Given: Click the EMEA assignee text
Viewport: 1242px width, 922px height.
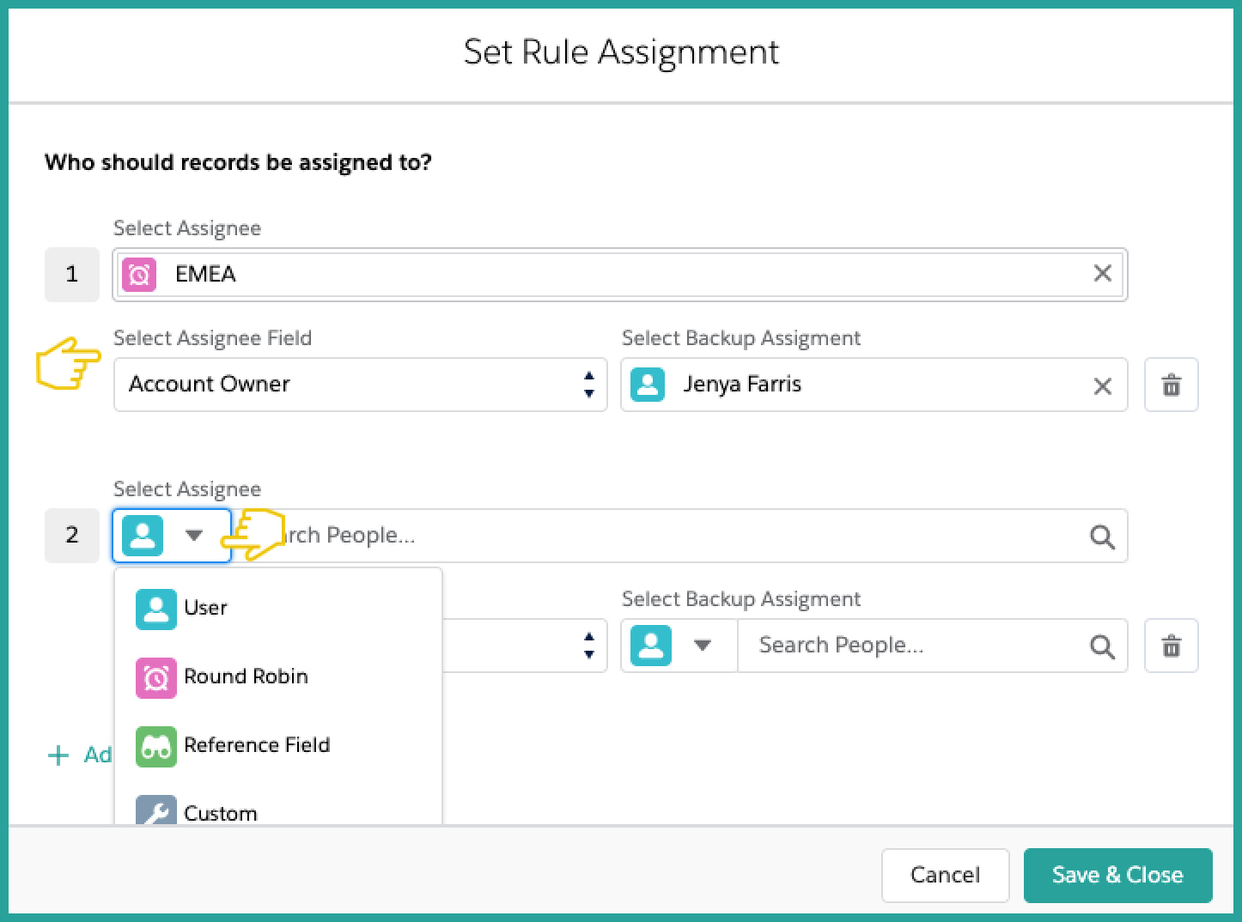Looking at the screenshot, I should click(205, 274).
